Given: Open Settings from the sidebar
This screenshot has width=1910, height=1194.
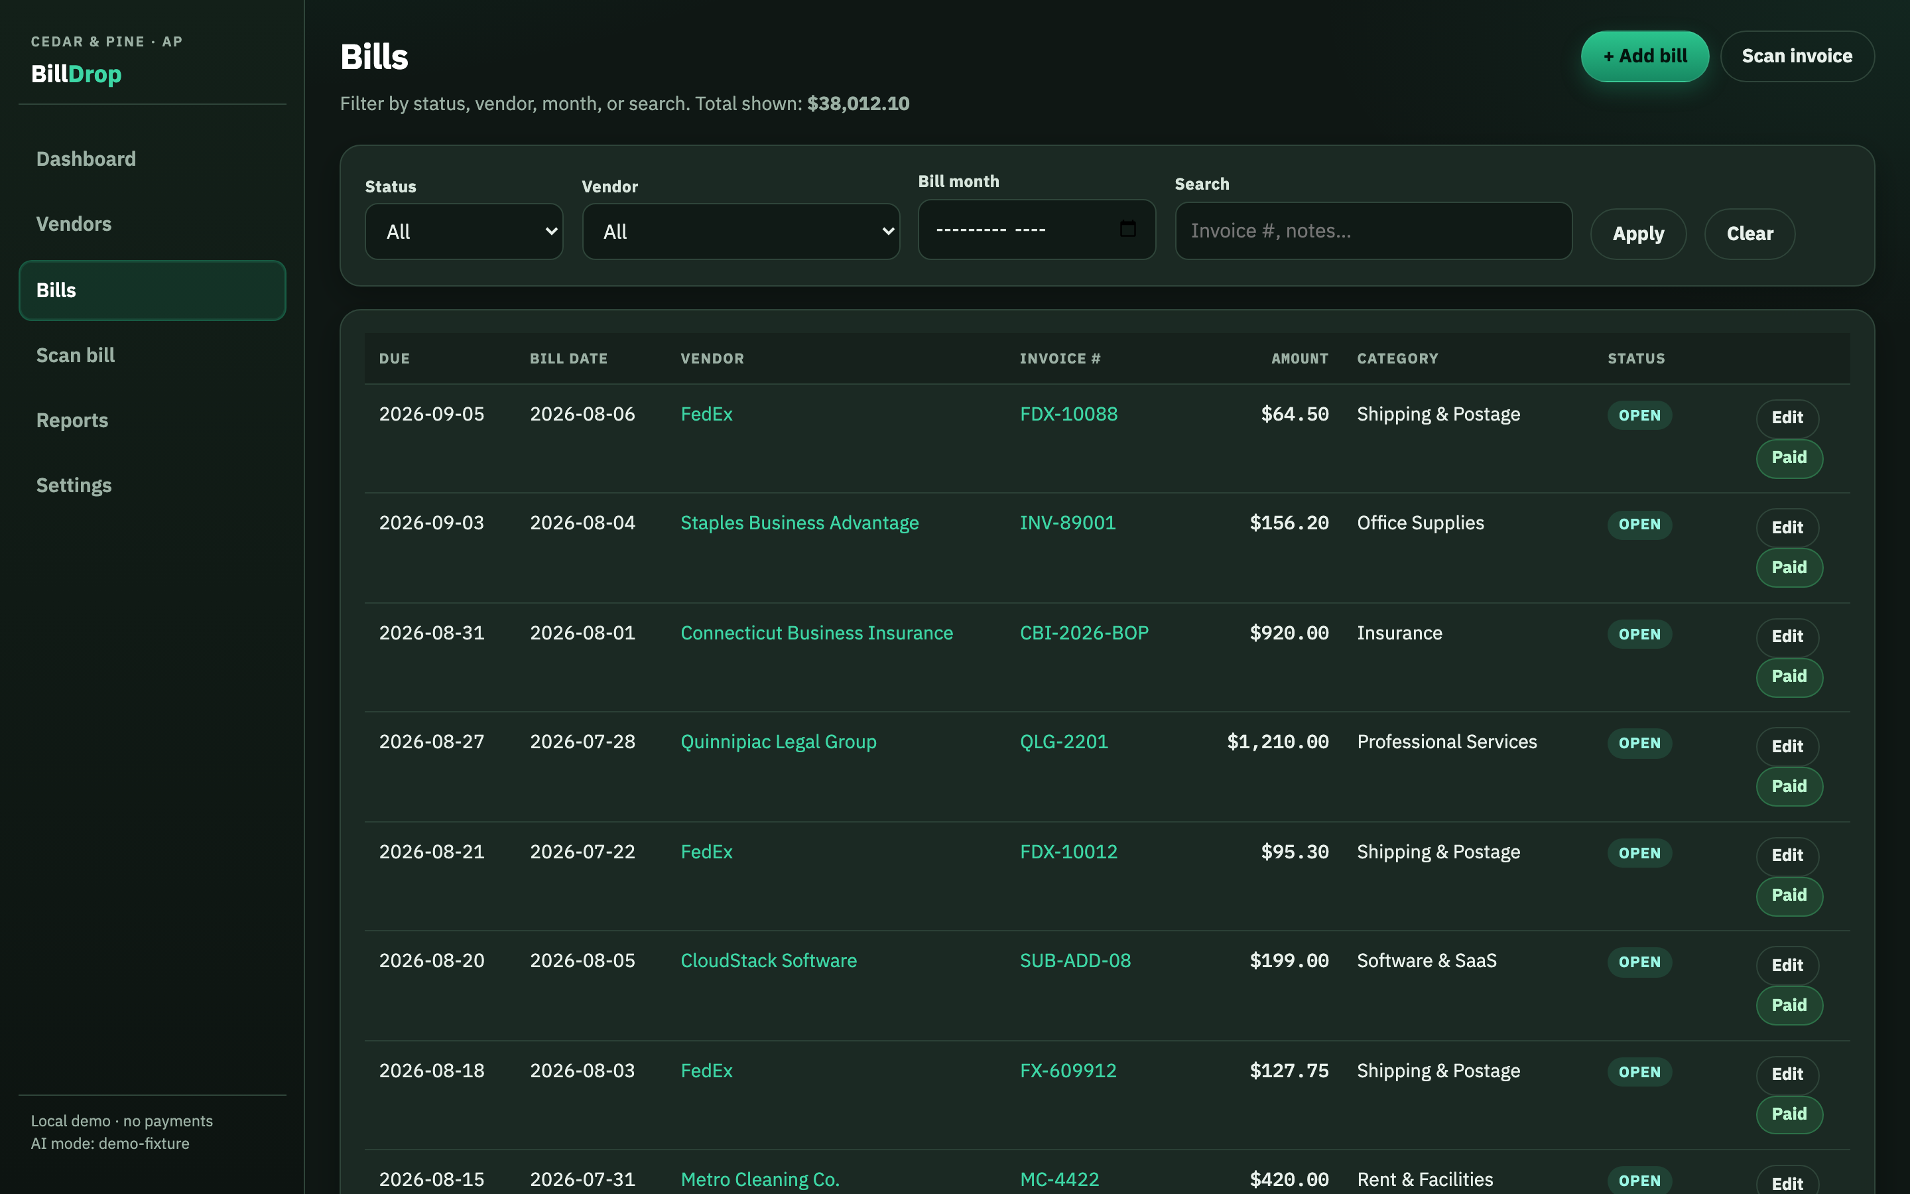Looking at the screenshot, I should tap(153, 486).
